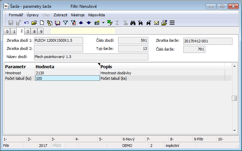Image resolution: width=242 pixels, height=151 pixels.
Task: Open the Nástroje menu
Action: point(78,15)
